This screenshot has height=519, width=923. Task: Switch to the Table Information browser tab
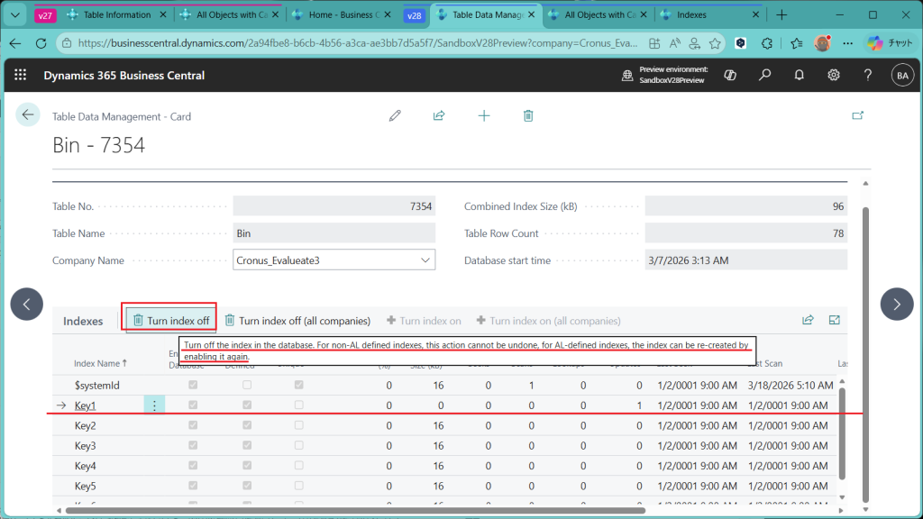coord(116,15)
